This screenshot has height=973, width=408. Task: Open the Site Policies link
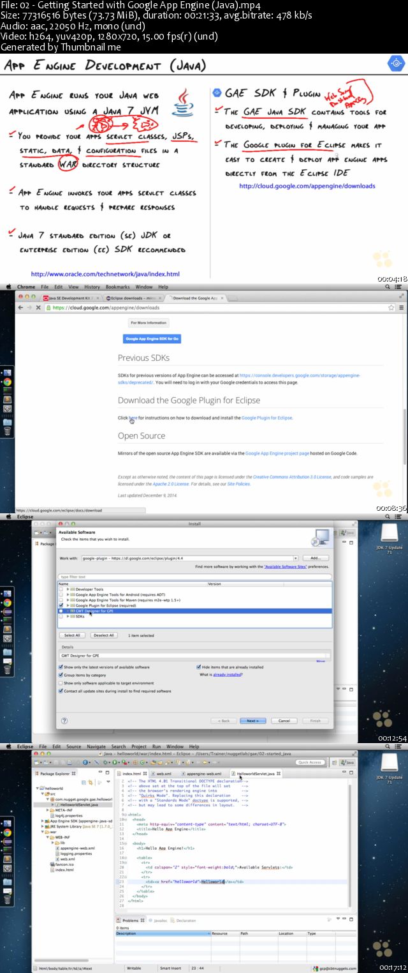[x=238, y=484]
